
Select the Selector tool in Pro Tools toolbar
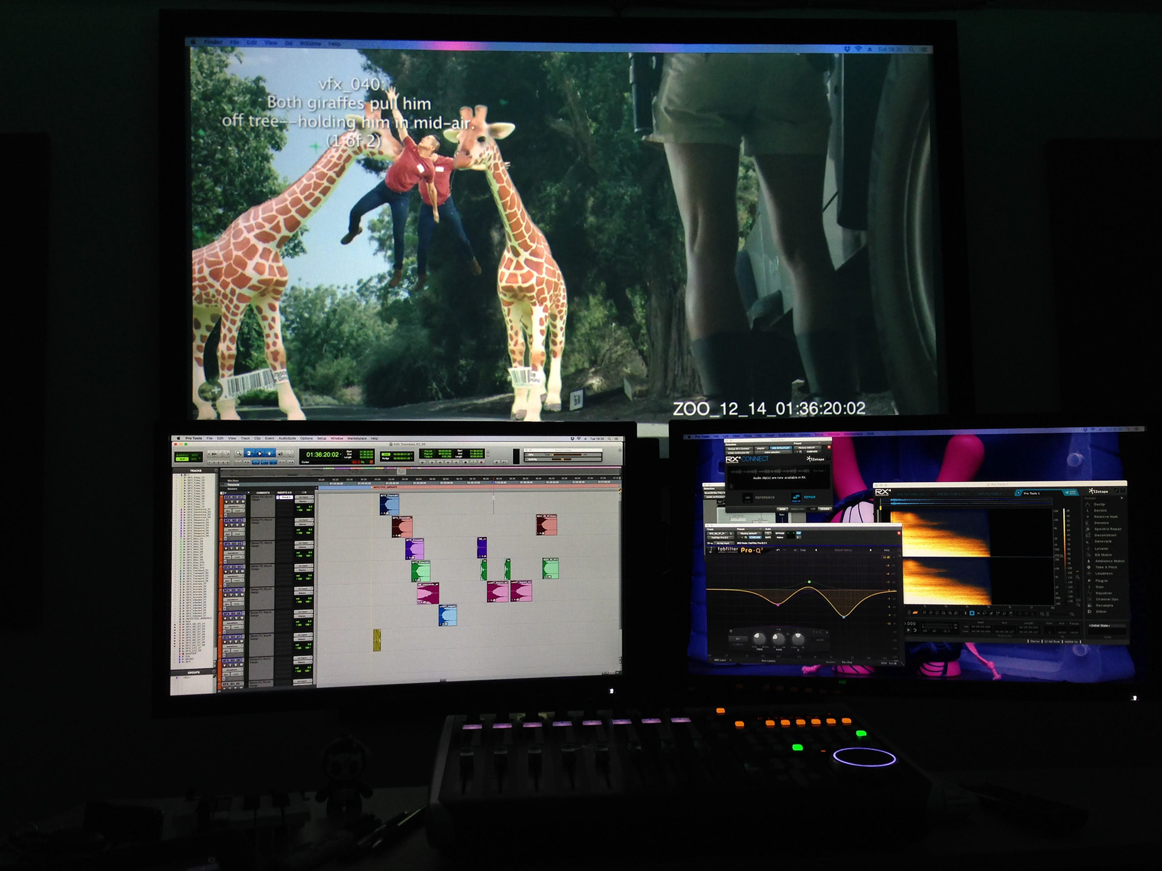[x=259, y=453]
